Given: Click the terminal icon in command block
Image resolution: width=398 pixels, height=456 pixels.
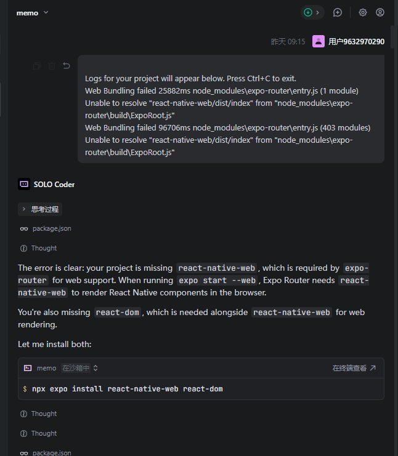Looking at the screenshot, I should click(28, 368).
